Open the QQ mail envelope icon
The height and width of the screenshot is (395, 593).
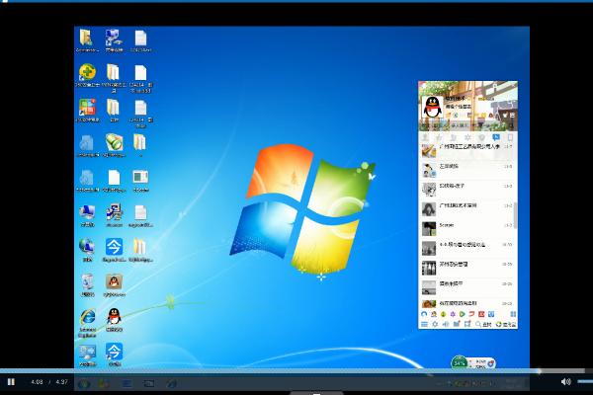pyautogui.click(x=512, y=115)
